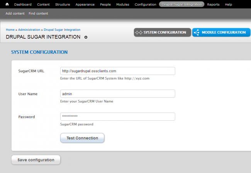The height and width of the screenshot is (173, 251).
Task: Focus the User Name input field
Action: tap(118, 94)
